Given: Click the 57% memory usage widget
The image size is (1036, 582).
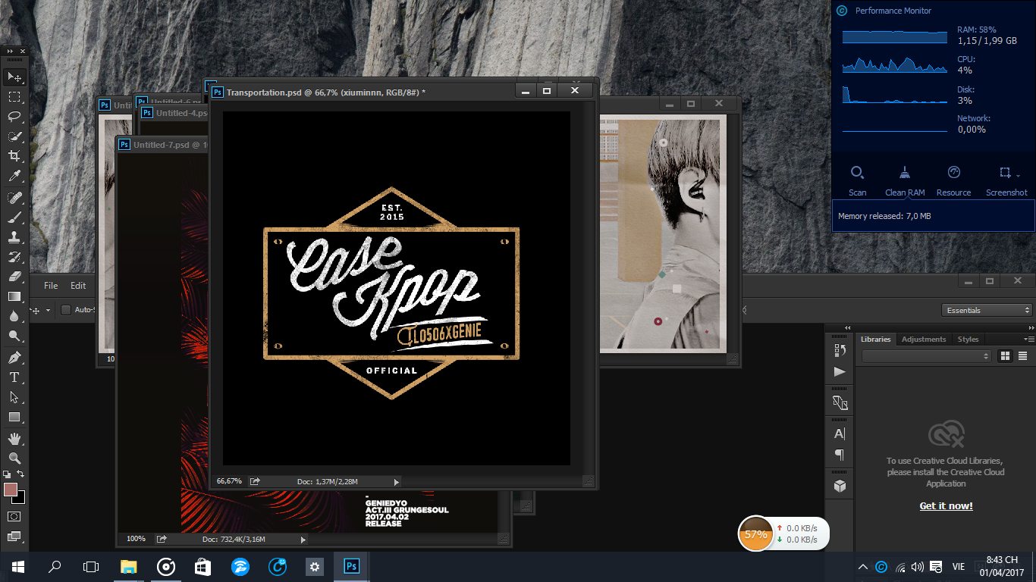Looking at the screenshot, I should click(756, 533).
